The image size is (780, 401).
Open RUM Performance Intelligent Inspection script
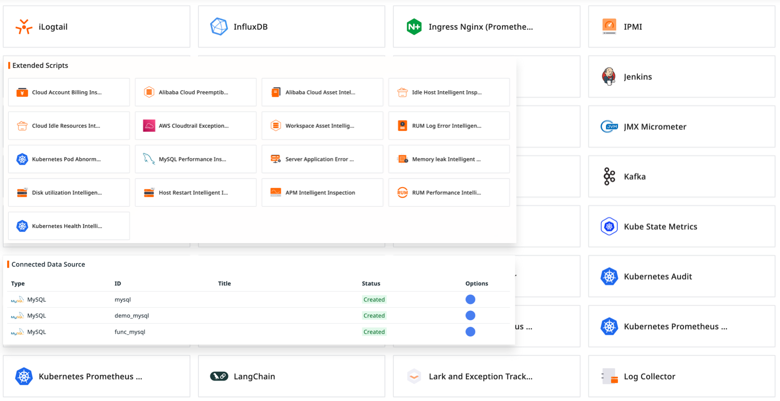coord(449,192)
